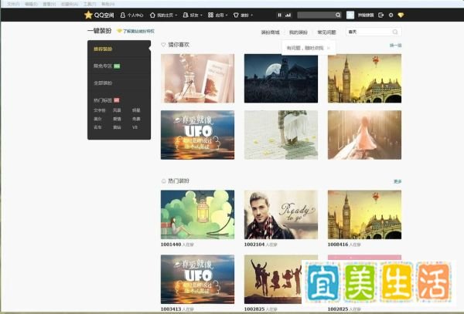This screenshot has height=314, width=464.
Task: Click the shirt icon beside 装扮
Action: tap(236, 15)
